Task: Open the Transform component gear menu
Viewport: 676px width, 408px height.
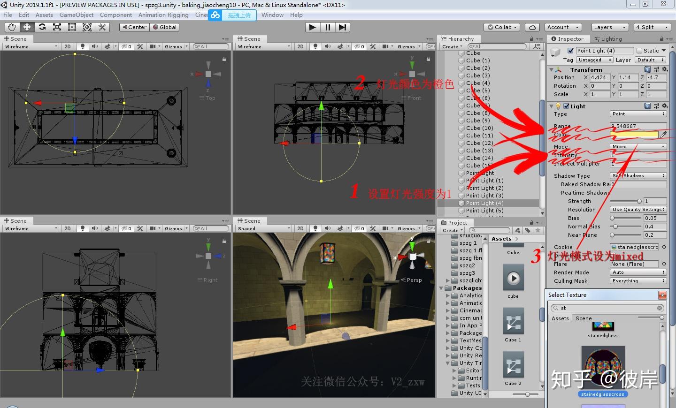Action: pyautogui.click(x=665, y=69)
